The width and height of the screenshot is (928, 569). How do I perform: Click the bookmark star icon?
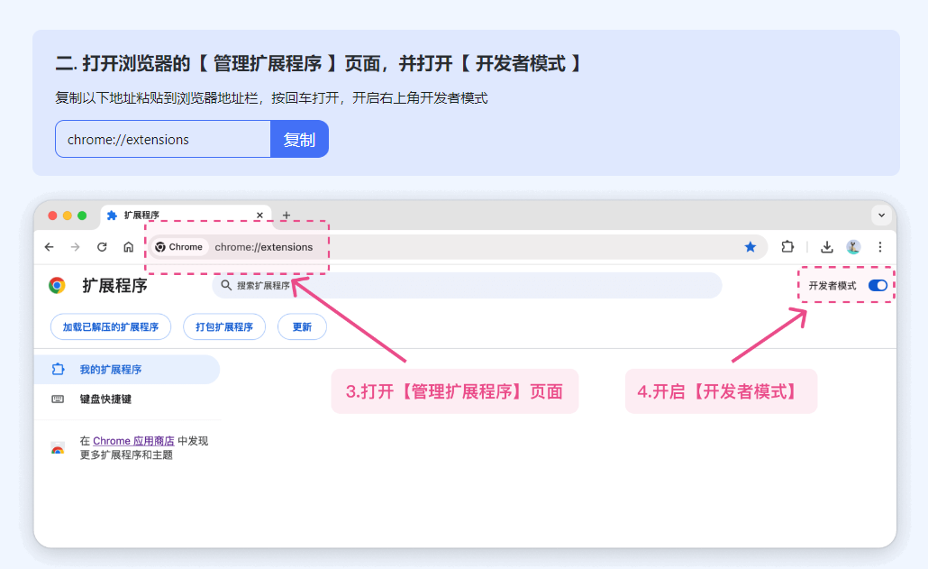(751, 247)
